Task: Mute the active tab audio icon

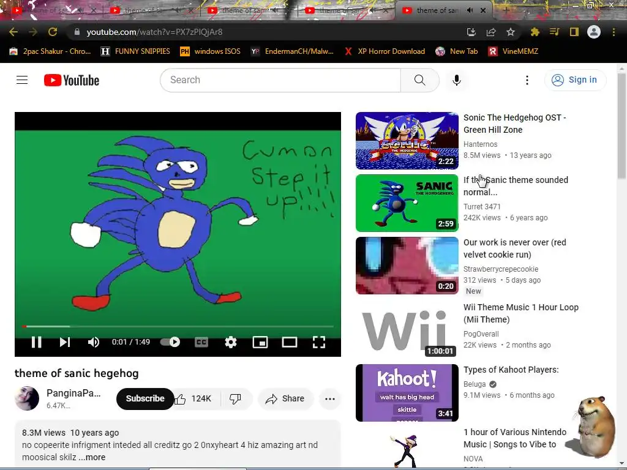Action: [470, 10]
